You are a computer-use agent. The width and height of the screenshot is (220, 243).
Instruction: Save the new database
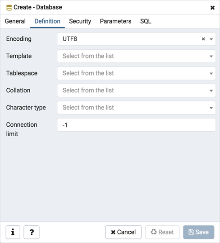pos(198,232)
